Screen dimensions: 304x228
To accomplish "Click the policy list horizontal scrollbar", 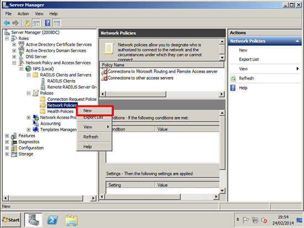I will pyautogui.click(x=162, y=94).
